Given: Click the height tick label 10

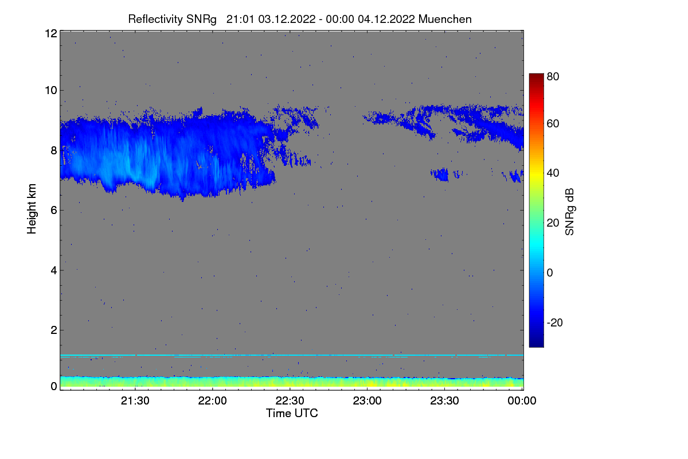Looking at the screenshot, I should (x=50, y=90).
